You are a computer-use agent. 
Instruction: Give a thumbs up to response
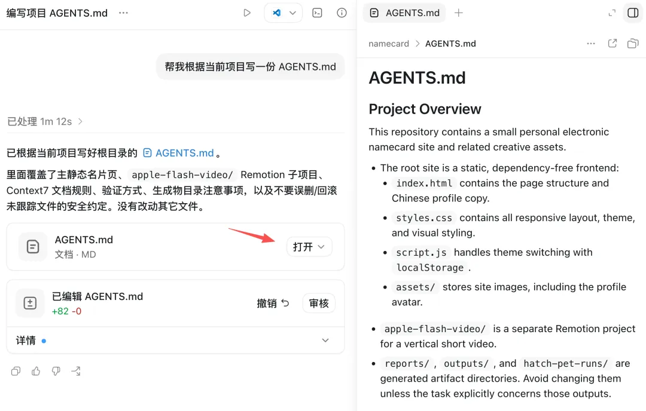(36, 371)
